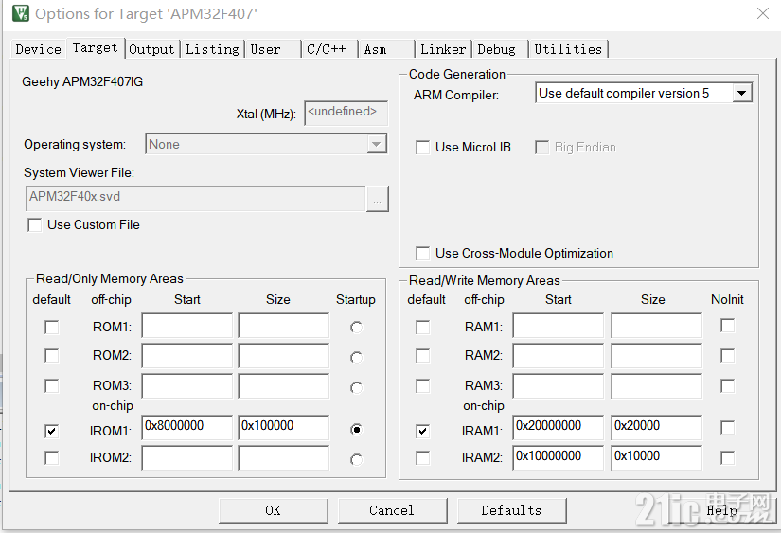Image resolution: width=781 pixels, height=533 pixels.
Task: Check the RAM3 default checkbox
Action: [x=423, y=386]
